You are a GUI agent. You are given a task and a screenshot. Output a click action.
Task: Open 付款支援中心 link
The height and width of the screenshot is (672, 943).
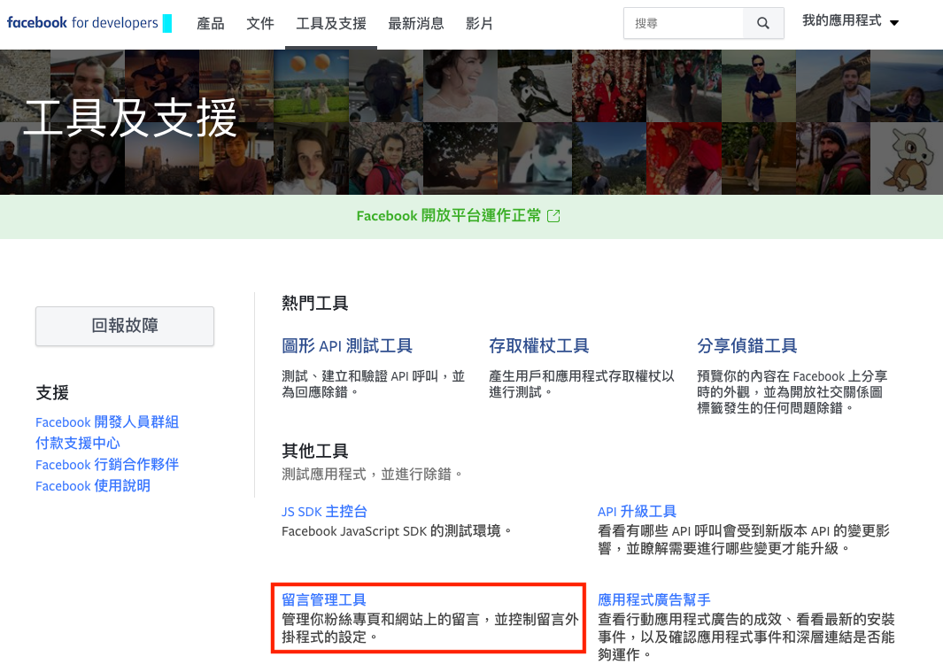(x=78, y=444)
